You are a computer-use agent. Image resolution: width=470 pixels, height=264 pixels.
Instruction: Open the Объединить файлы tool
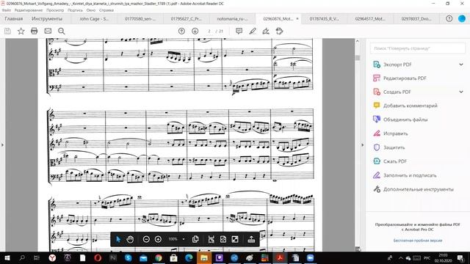[x=405, y=120]
